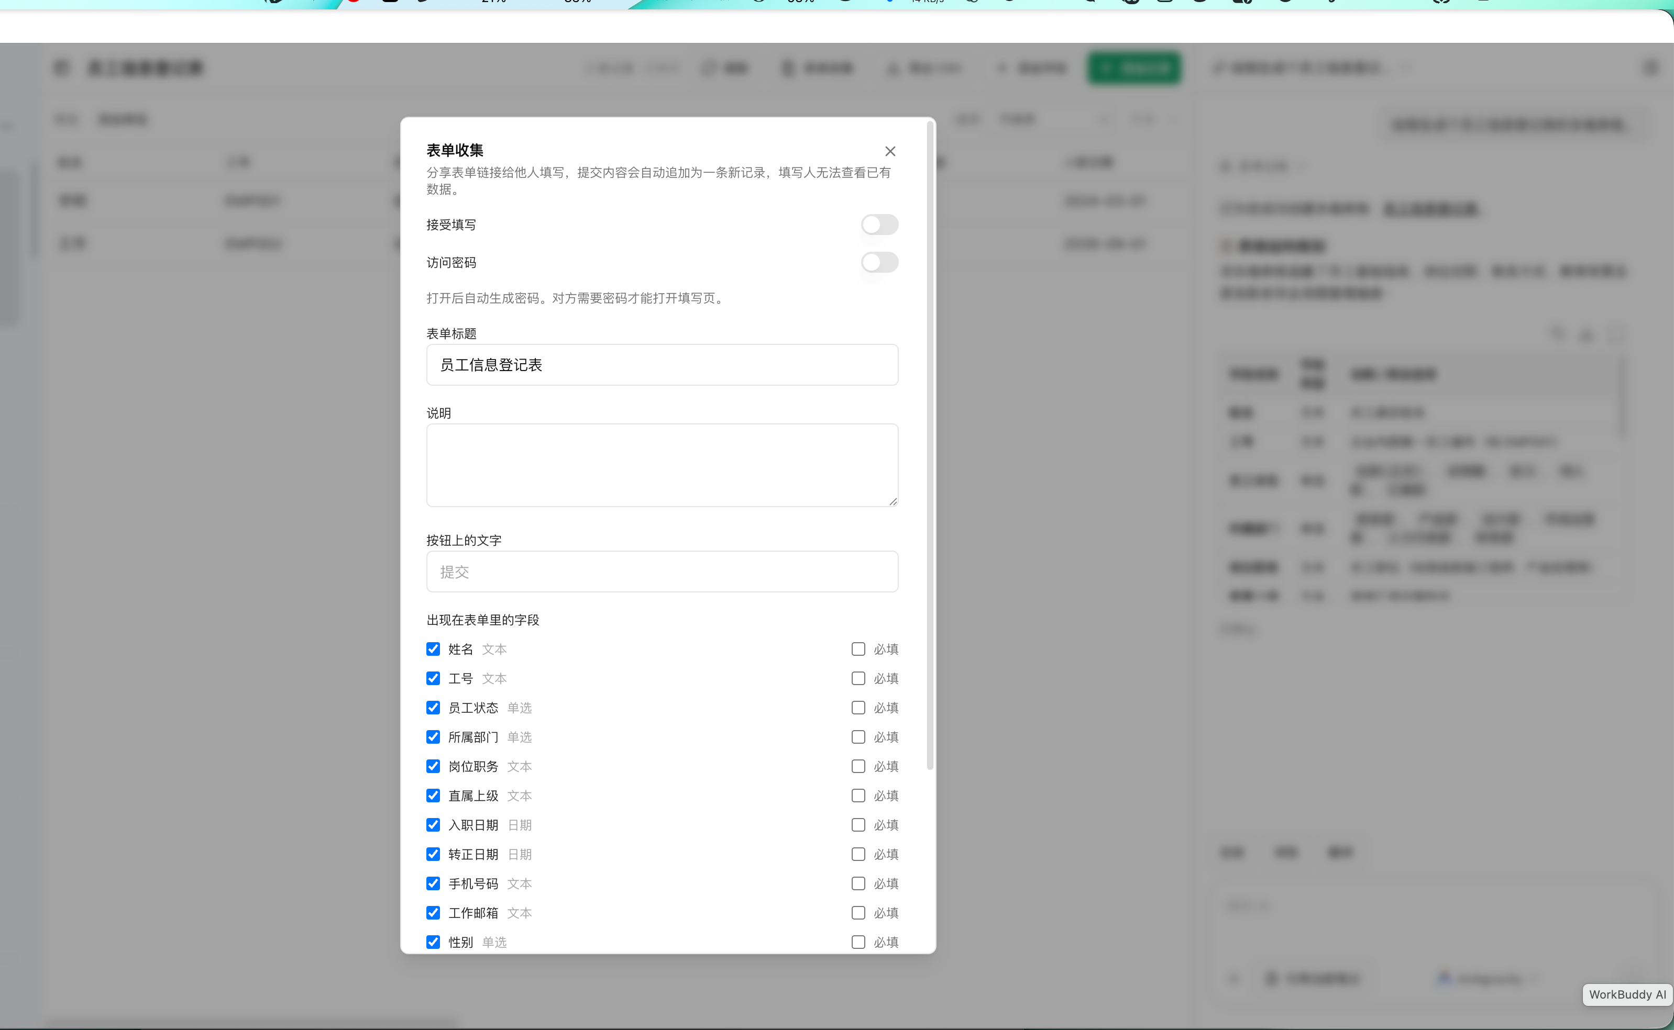Turn on the 接受填写 switch
The width and height of the screenshot is (1674, 1030).
pyautogui.click(x=879, y=225)
